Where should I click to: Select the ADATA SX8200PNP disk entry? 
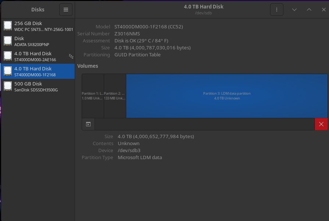click(x=38, y=41)
